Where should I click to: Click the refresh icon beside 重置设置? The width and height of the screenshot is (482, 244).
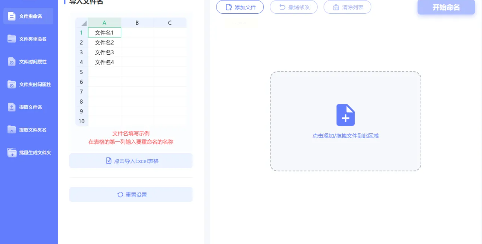(120, 194)
